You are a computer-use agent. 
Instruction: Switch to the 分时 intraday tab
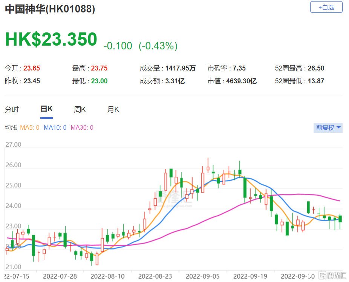pos(12,109)
